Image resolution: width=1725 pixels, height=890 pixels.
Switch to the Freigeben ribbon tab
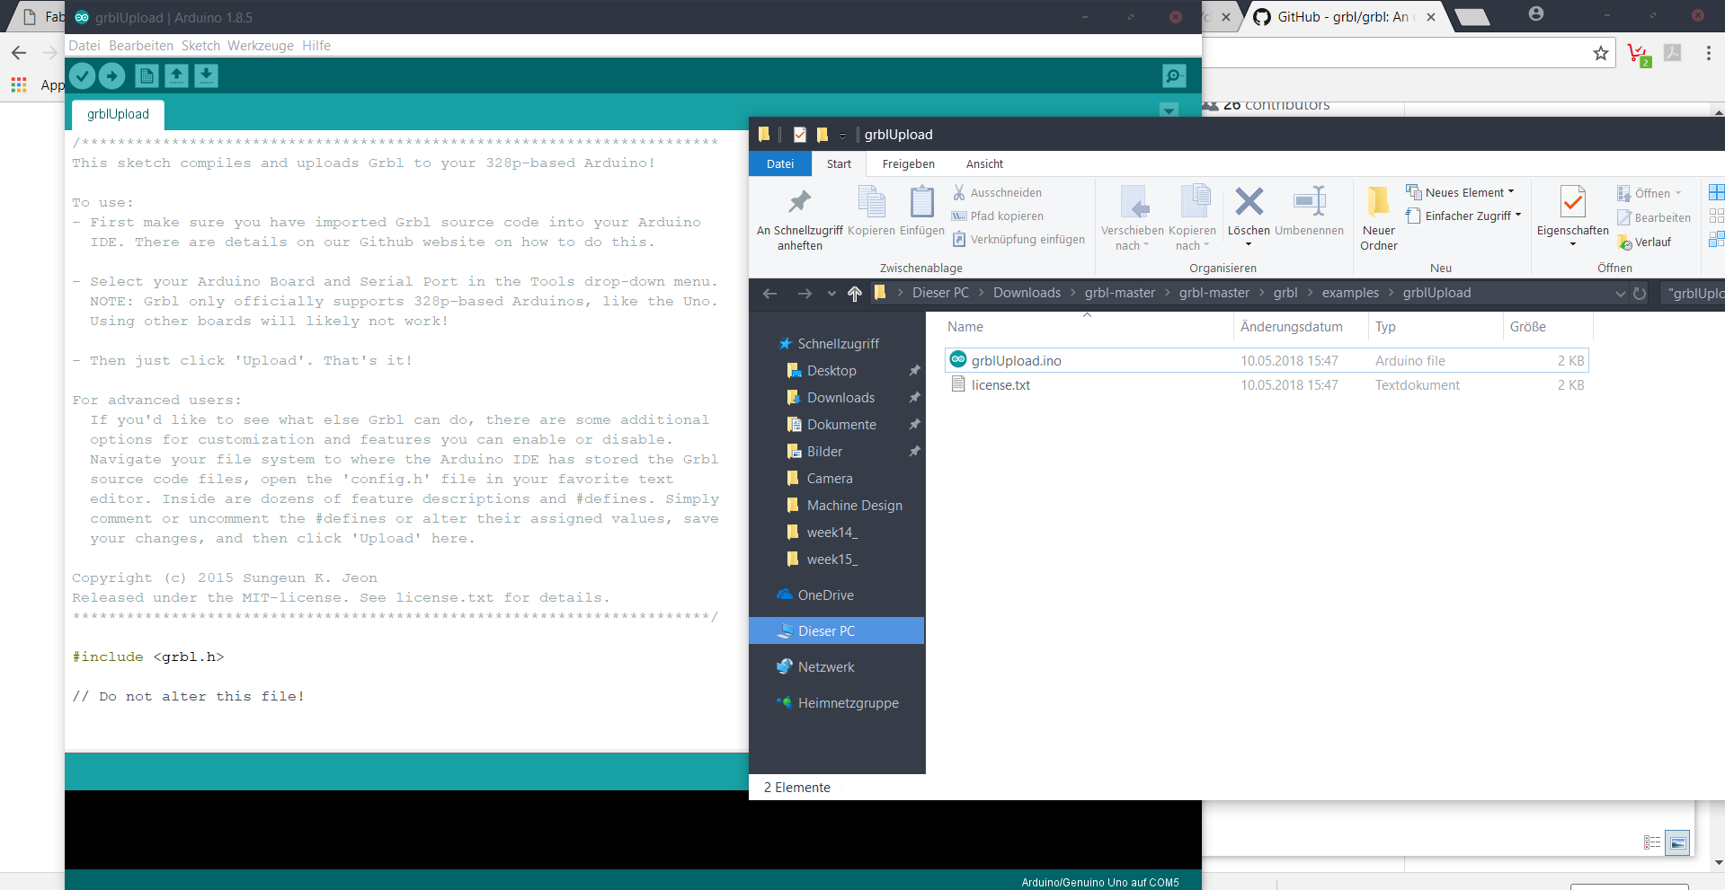pyautogui.click(x=908, y=163)
